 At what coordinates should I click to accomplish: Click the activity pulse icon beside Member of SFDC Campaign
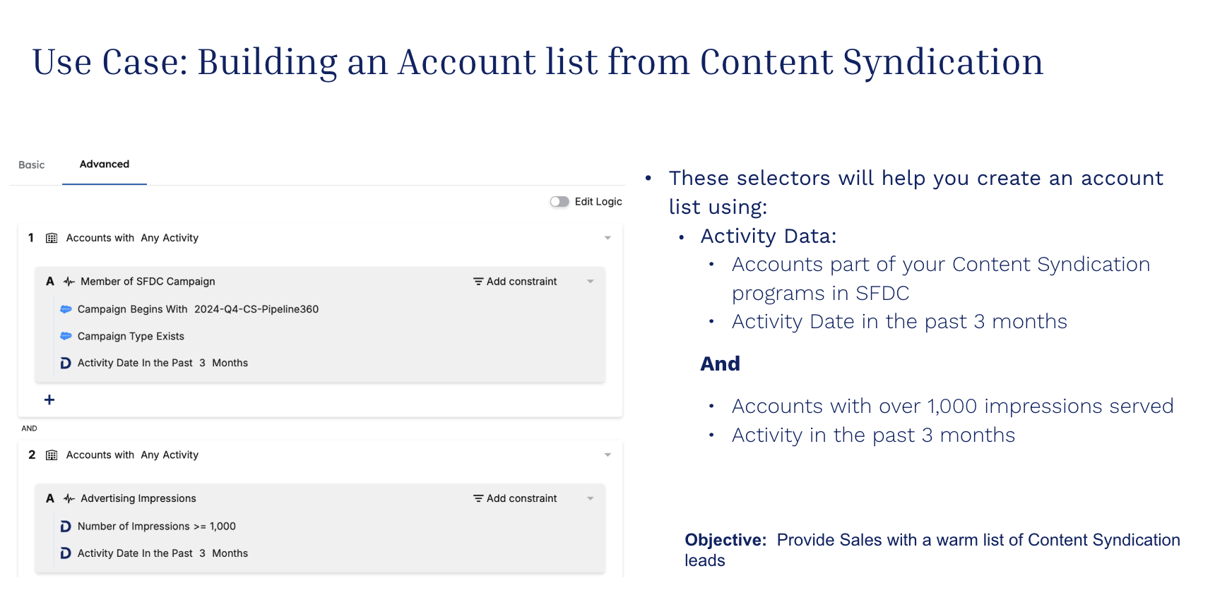click(x=69, y=282)
